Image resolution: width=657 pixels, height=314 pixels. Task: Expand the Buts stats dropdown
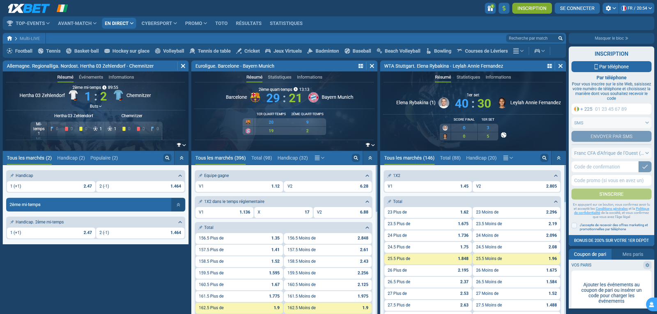coord(96,106)
